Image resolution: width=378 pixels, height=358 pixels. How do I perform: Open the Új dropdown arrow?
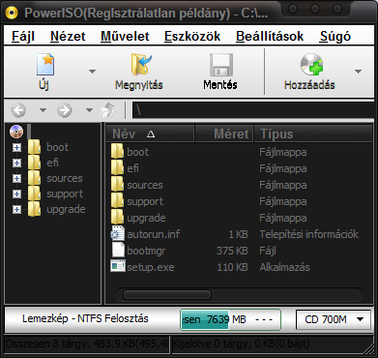92,72
